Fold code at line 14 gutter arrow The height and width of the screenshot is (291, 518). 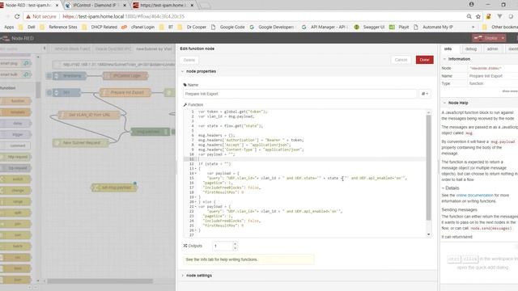pos(196,173)
